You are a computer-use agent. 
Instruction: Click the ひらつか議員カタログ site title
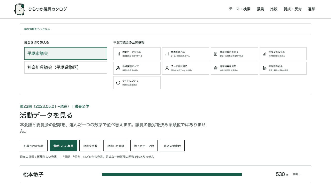tap(48, 9)
